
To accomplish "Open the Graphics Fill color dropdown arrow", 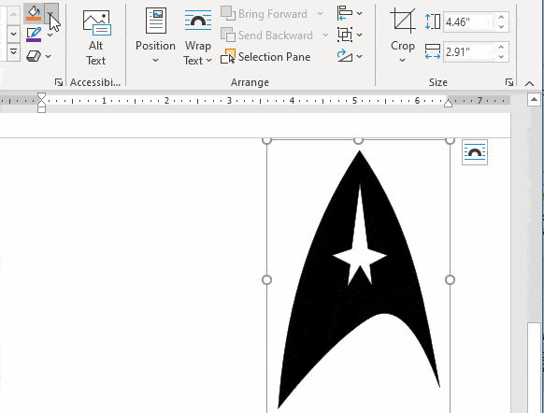I will (x=51, y=14).
